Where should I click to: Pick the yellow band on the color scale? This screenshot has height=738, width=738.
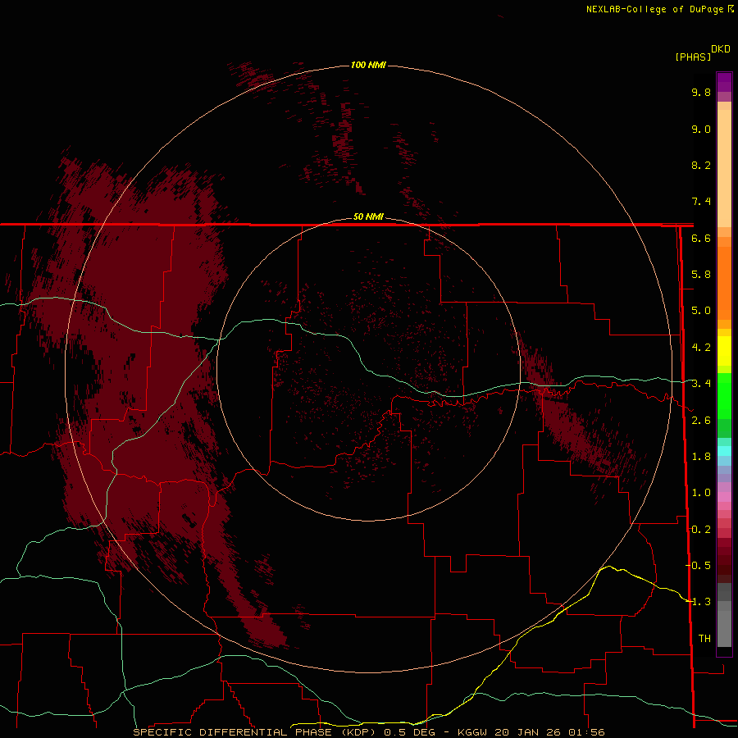(x=724, y=350)
